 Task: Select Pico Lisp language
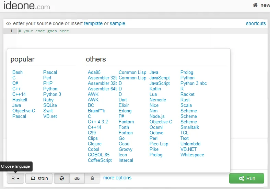click(159, 144)
